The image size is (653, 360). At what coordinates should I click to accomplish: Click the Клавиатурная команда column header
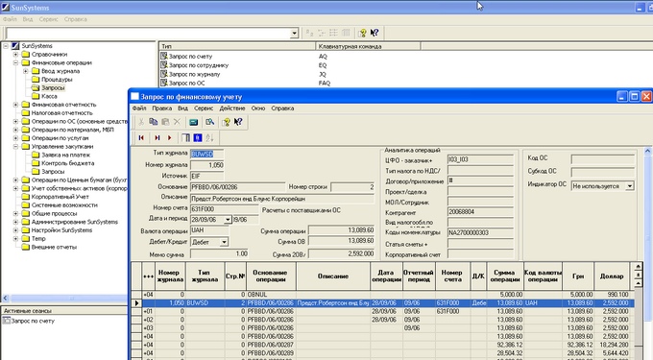point(368,46)
